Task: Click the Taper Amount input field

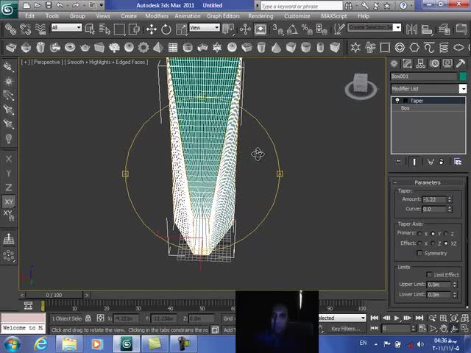Action: (x=435, y=199)
